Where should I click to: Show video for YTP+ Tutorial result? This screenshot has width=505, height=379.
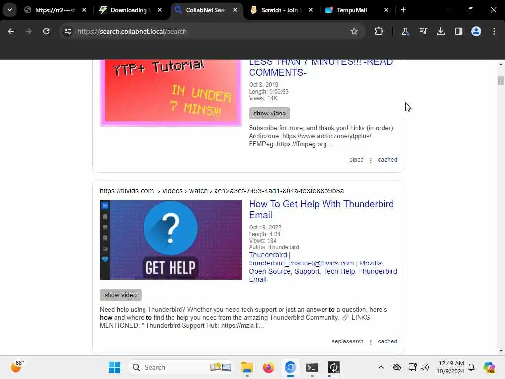point(269,113)
